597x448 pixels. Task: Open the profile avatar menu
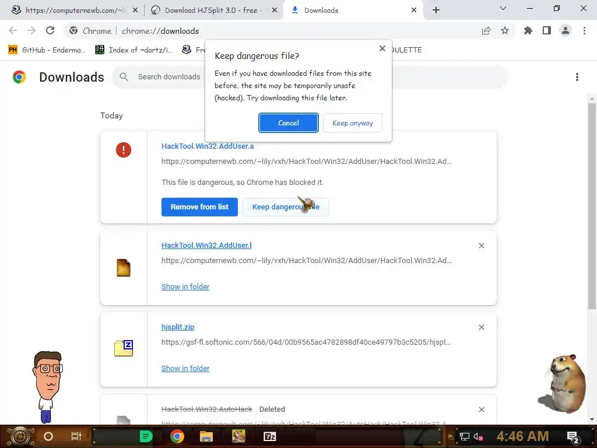point(566,30)
